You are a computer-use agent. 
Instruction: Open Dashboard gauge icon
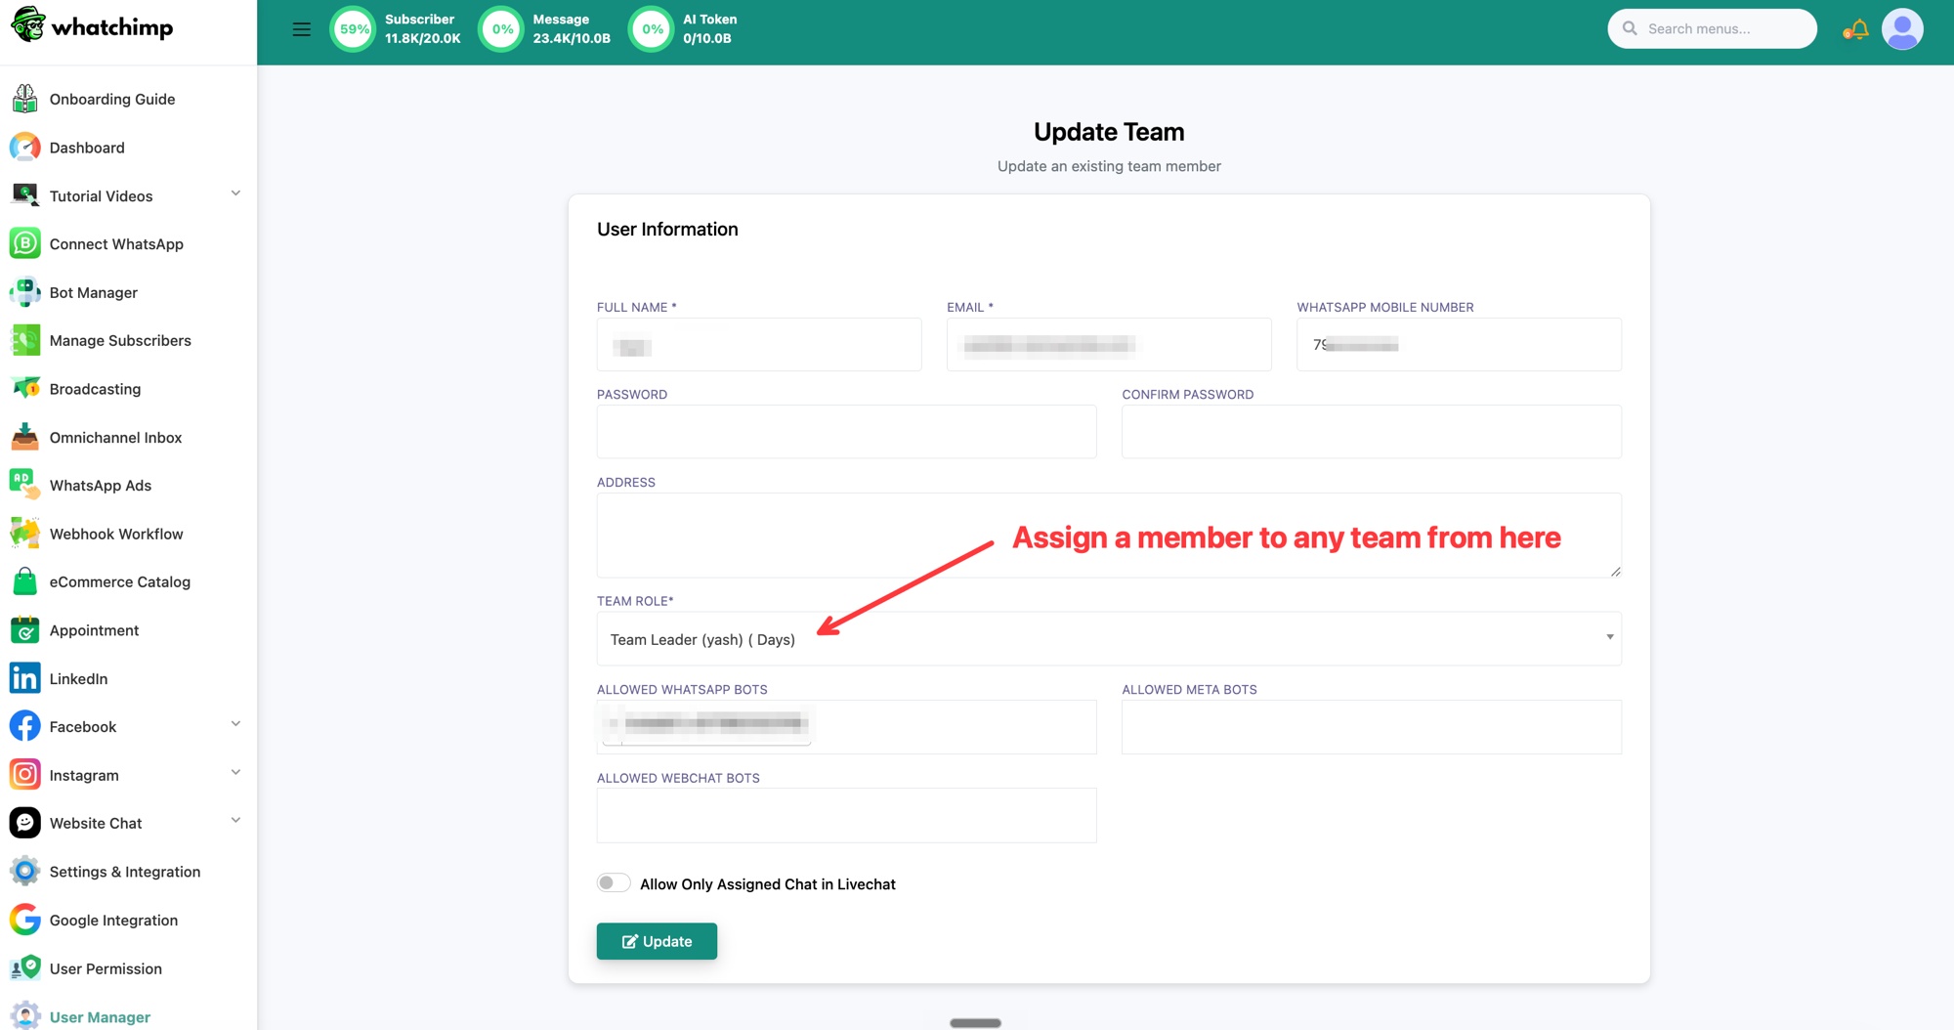pyautogui.click(x=24, y=148)
